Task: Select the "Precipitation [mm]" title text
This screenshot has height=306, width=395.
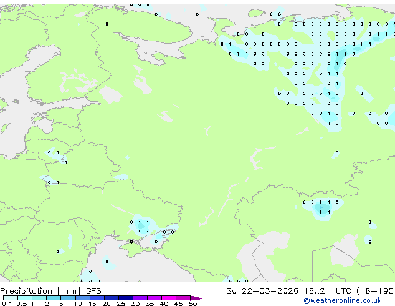Action: 40,291
